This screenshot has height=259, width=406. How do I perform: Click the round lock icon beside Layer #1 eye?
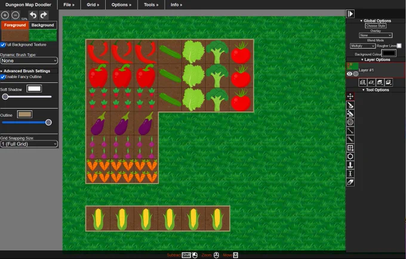(x=356, y=74)
